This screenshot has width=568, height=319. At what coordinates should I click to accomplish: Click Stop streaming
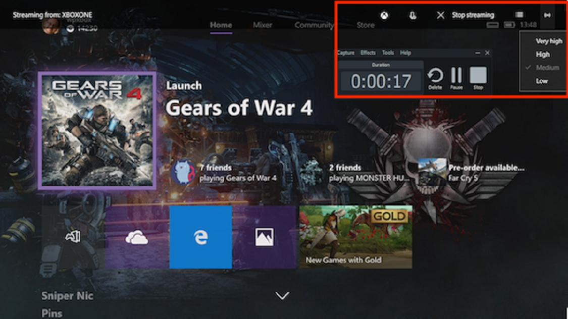(x=473, y=15)
